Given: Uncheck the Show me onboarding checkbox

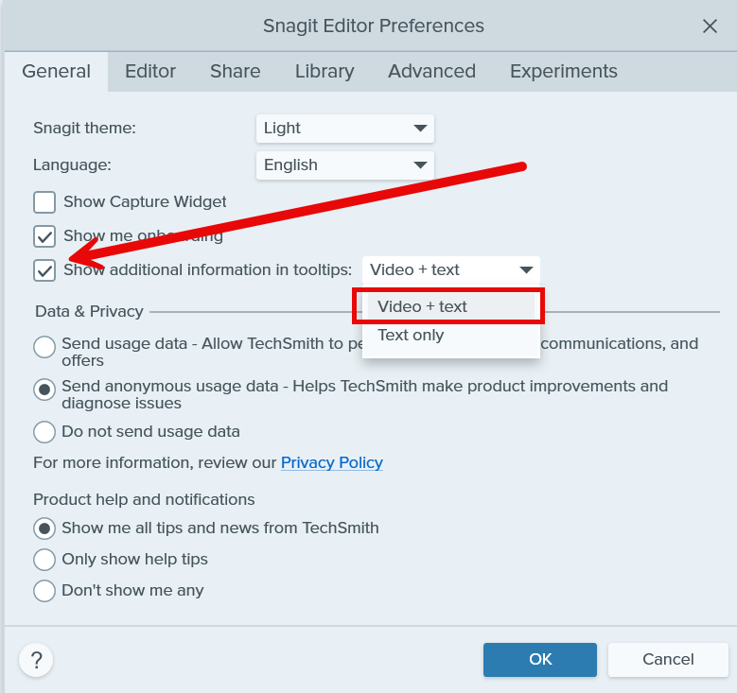Looking at the screenshot, I should pyautogui.click(x=44, y=236).
